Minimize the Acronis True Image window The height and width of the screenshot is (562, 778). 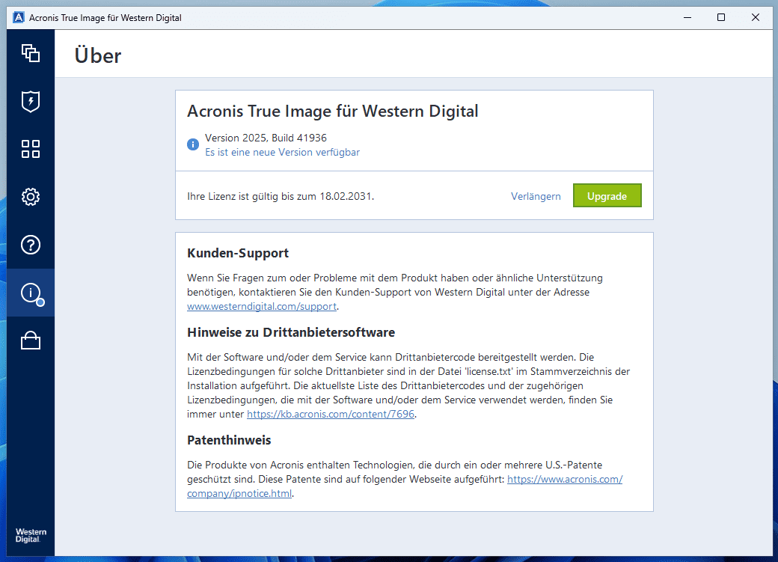(687, 17)
